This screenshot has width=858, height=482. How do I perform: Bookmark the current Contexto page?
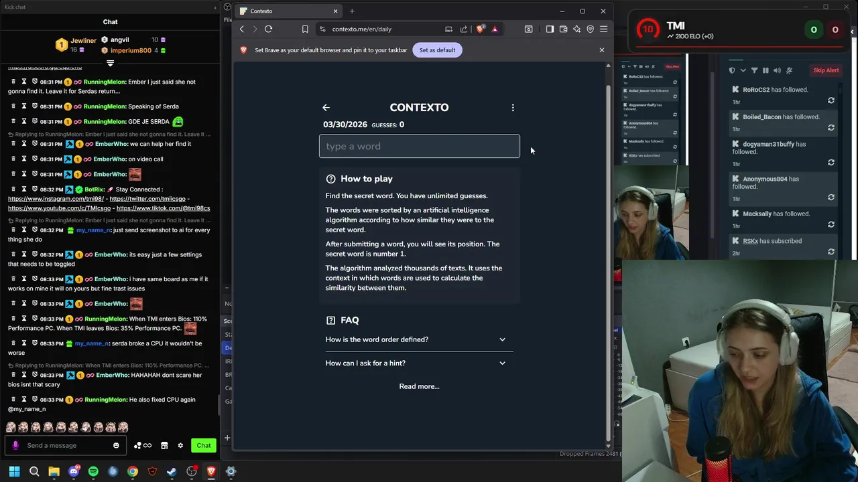(305, 29)
